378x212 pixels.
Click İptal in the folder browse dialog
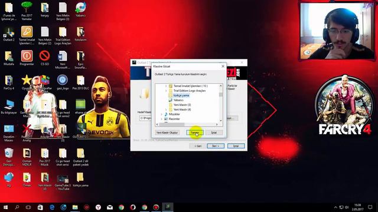pos(214,132)
